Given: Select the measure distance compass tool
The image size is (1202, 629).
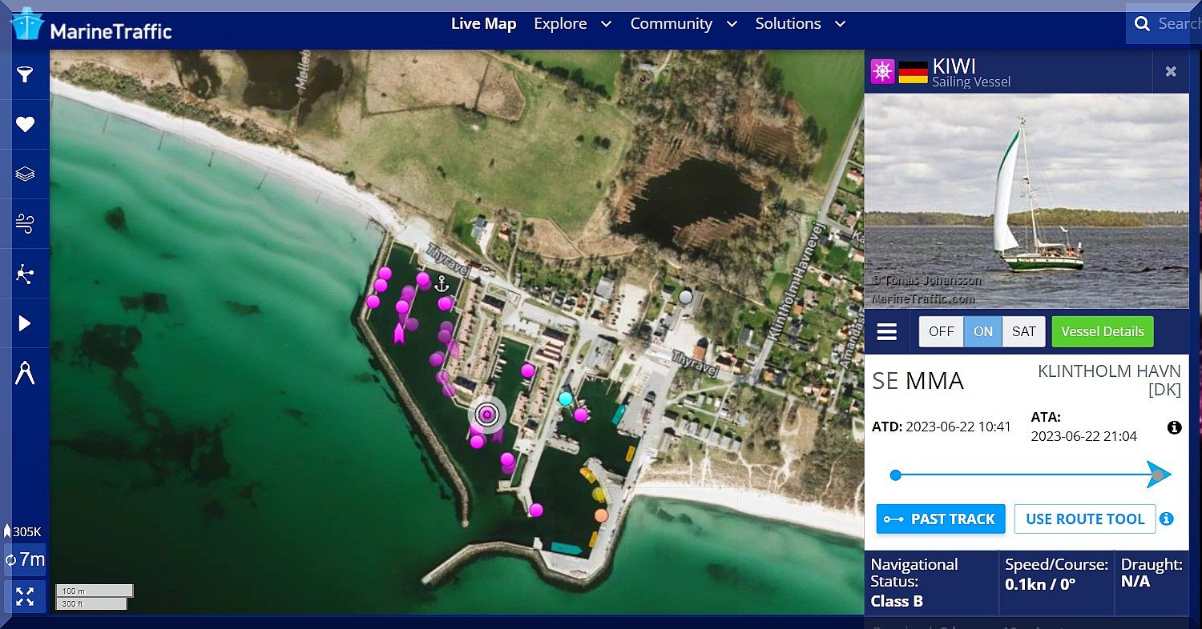Looking at the screenshot, I should pyautogui.click(x=25, y=373).
